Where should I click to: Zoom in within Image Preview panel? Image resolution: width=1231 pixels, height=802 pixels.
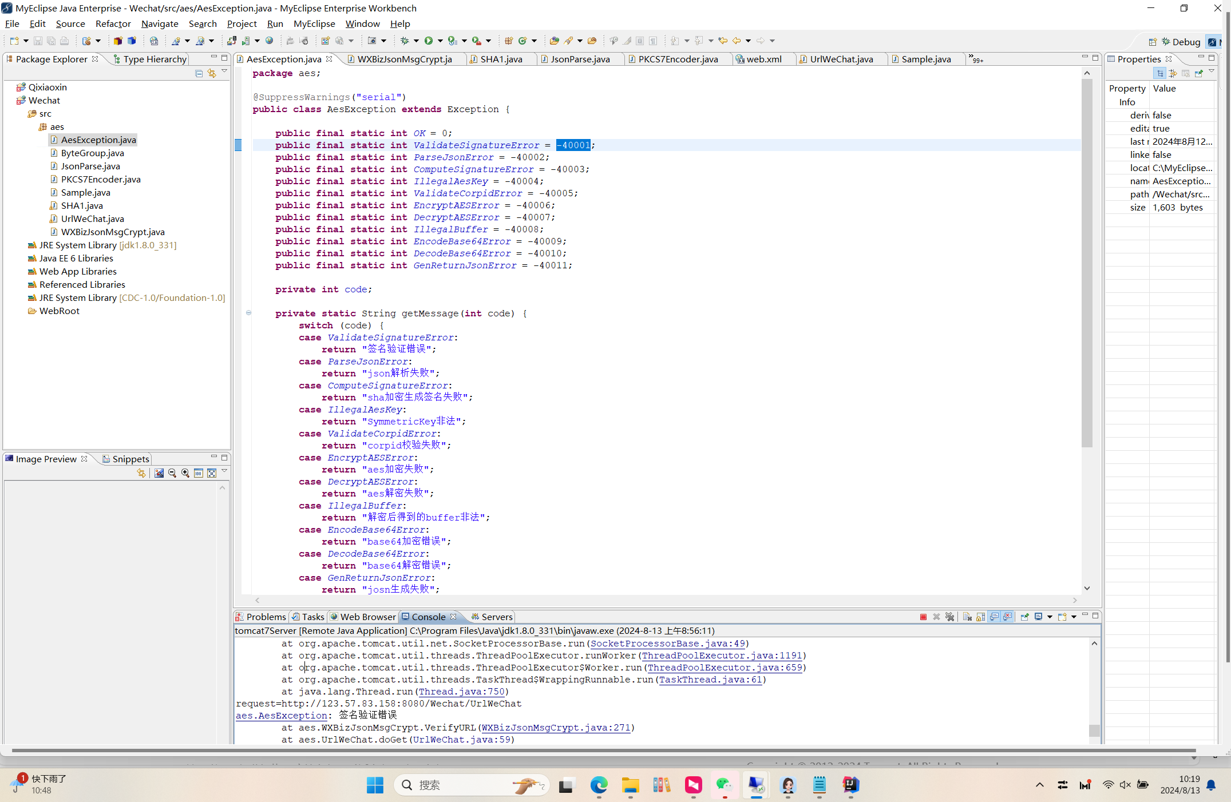point(185,473)
